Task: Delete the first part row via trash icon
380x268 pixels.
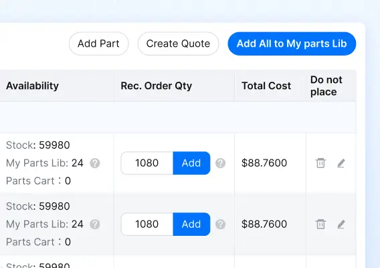Action: point(320,163)
